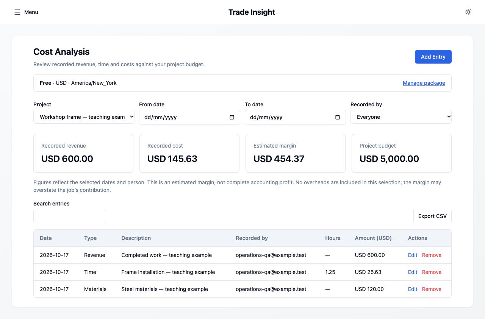
Task: Click the Recorded by column header
Action: 252,238
